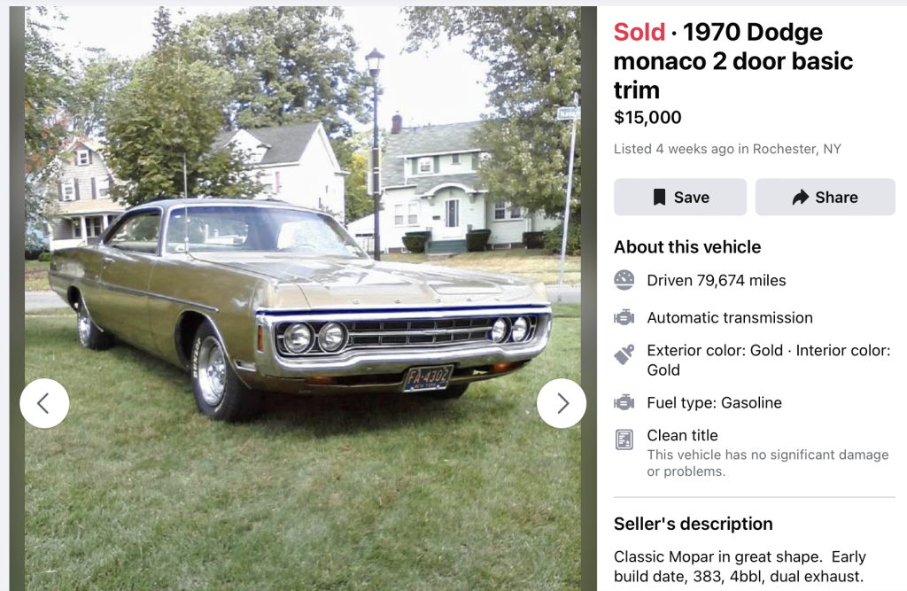The width and height of the screenshot is (907, 591).
Task: Click the Sold status label
Action: (x=639, y=32)
